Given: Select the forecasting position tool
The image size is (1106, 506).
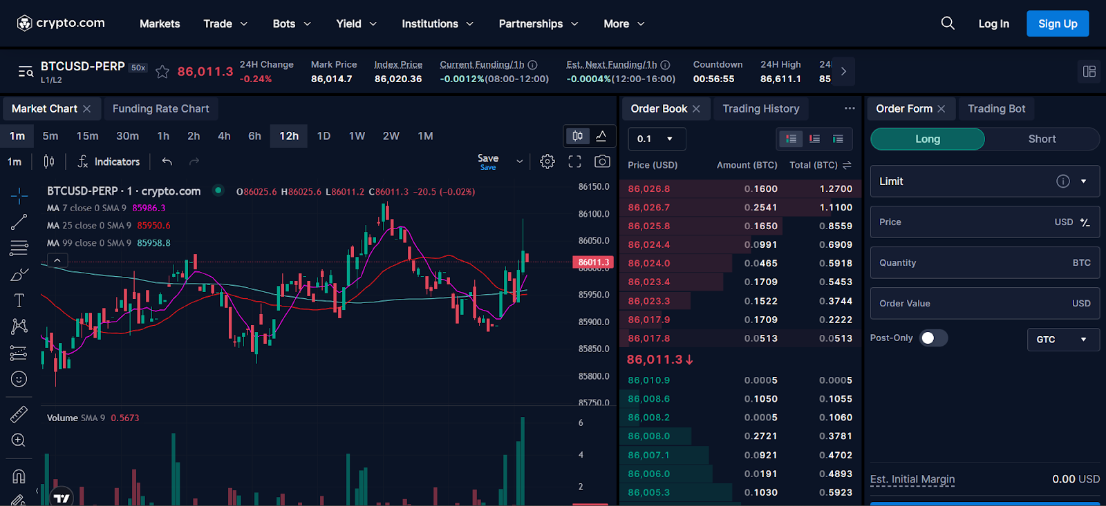Looking at the screenshot, I should coord(19,353).
